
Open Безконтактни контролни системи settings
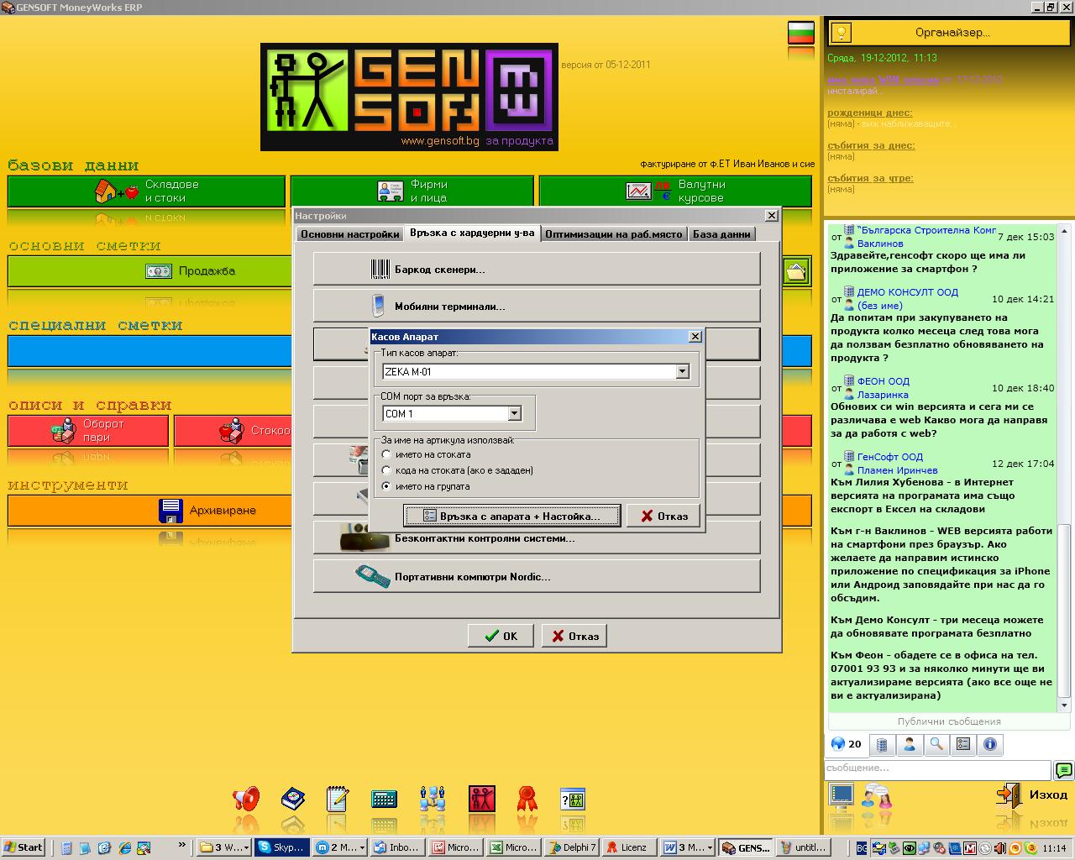(537, 538)
